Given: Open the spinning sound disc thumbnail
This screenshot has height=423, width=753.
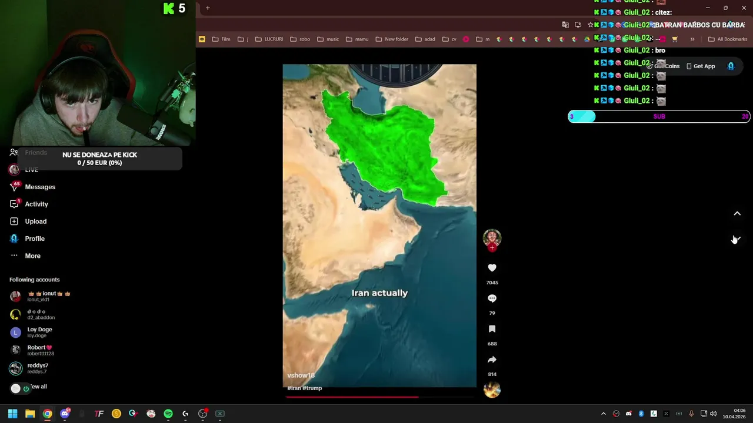Looking at the screenshot, I should (492, 390).
